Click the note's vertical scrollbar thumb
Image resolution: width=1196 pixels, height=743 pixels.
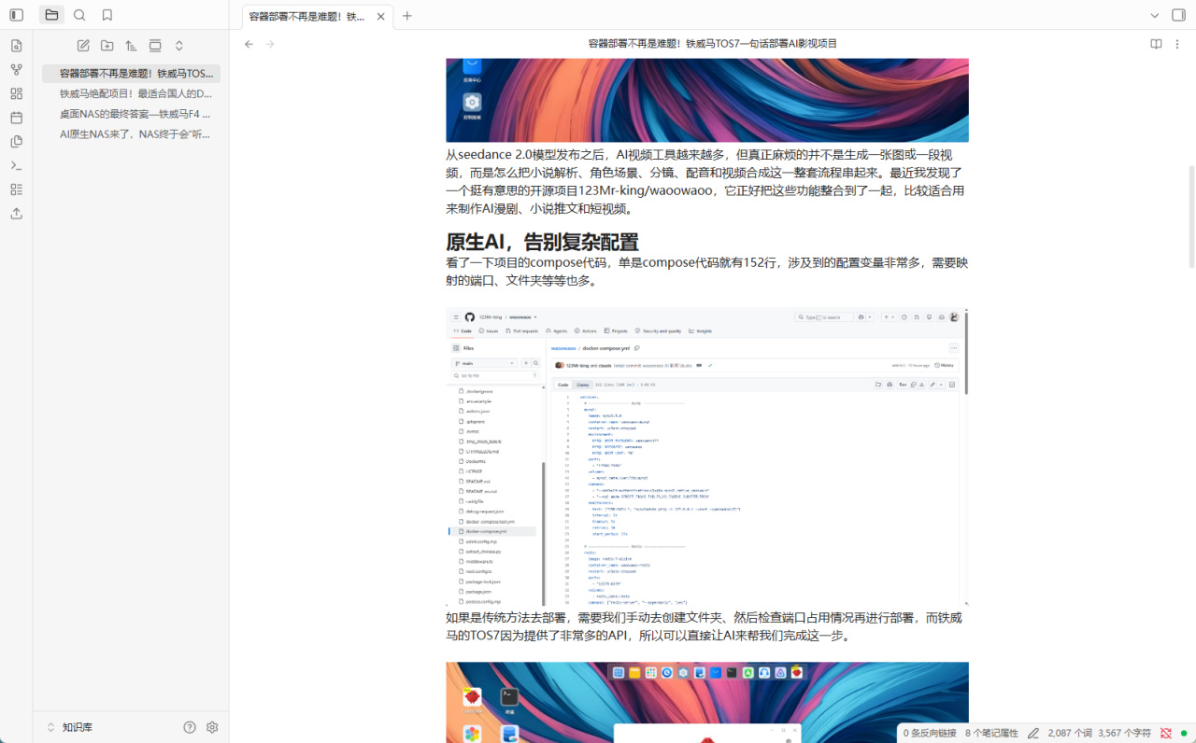coord(1191,215)
